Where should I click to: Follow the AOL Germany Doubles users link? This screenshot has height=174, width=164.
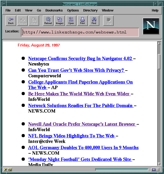tap(83, 148)
